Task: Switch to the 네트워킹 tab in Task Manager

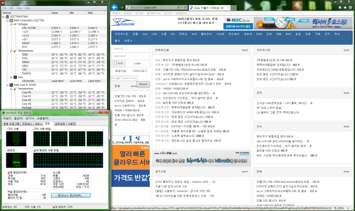Action: click(x=60, y=124)
